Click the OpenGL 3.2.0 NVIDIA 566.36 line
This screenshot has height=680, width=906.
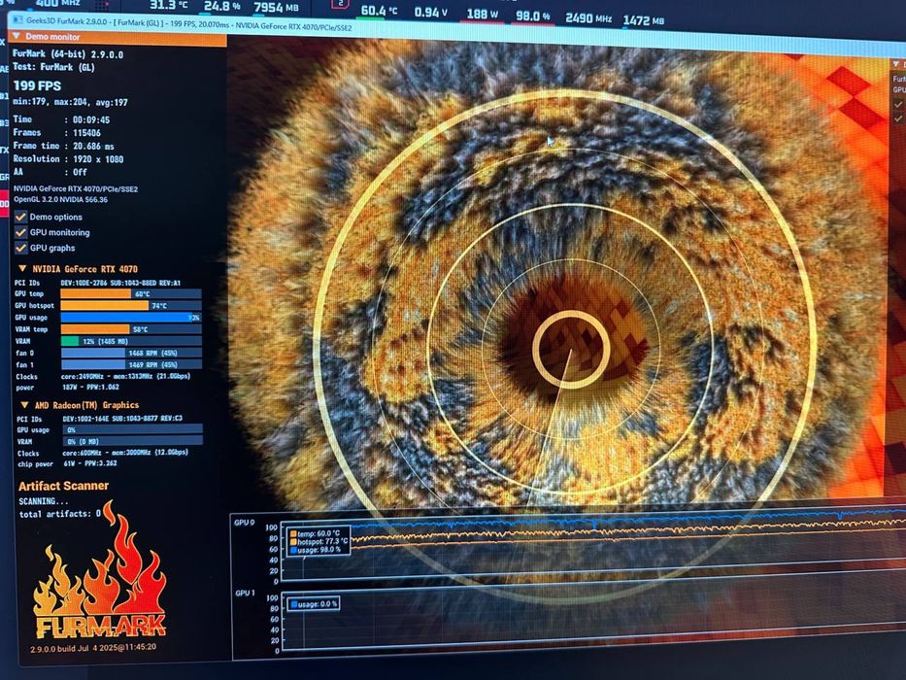point(60,199)
